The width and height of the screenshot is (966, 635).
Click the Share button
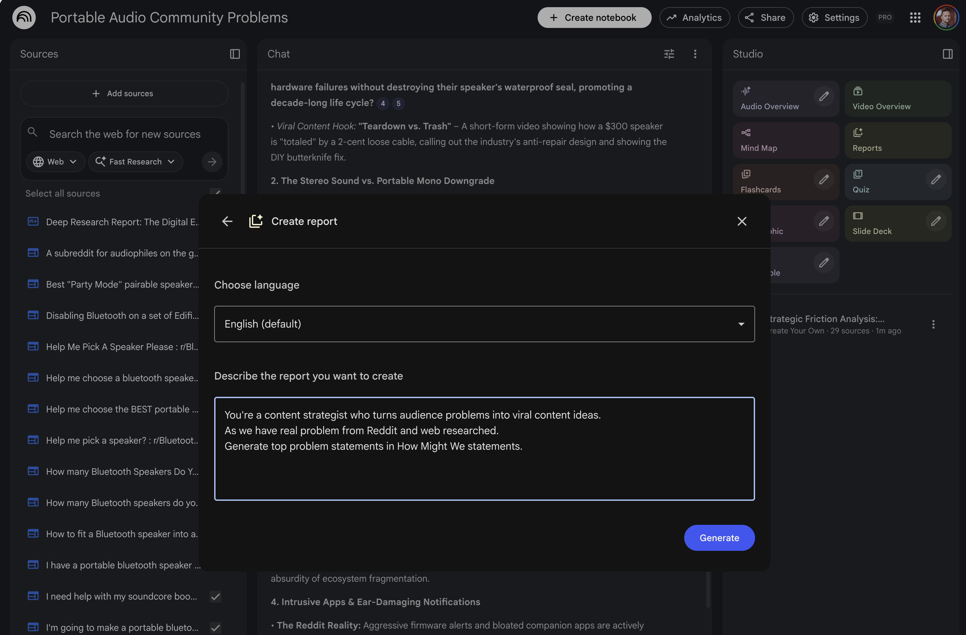(x=765, y=18)
